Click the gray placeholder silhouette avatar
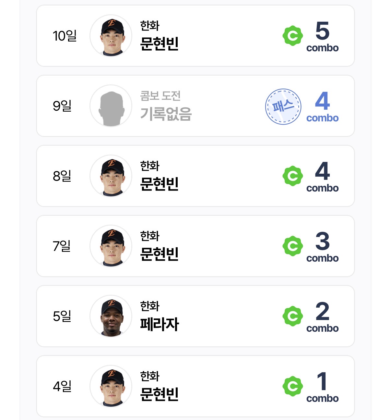391x420 pixels. click(111, 106)
